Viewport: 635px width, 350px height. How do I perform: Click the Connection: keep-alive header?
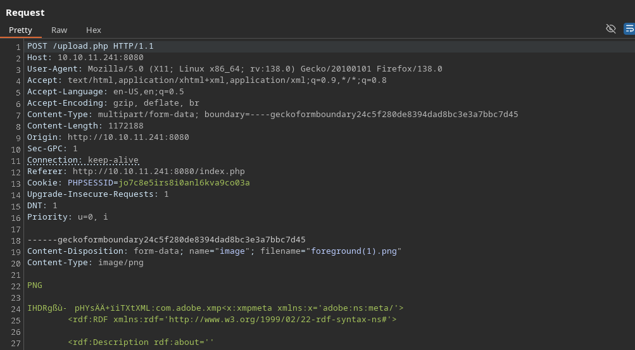[x=83, y=160]
